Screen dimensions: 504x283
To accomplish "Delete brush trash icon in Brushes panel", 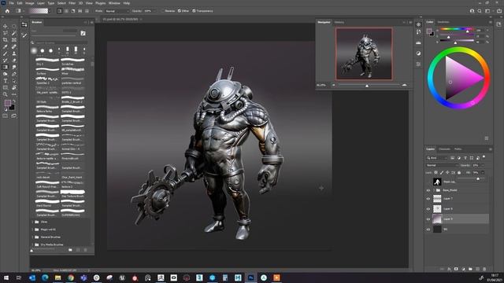I will 86,250.
